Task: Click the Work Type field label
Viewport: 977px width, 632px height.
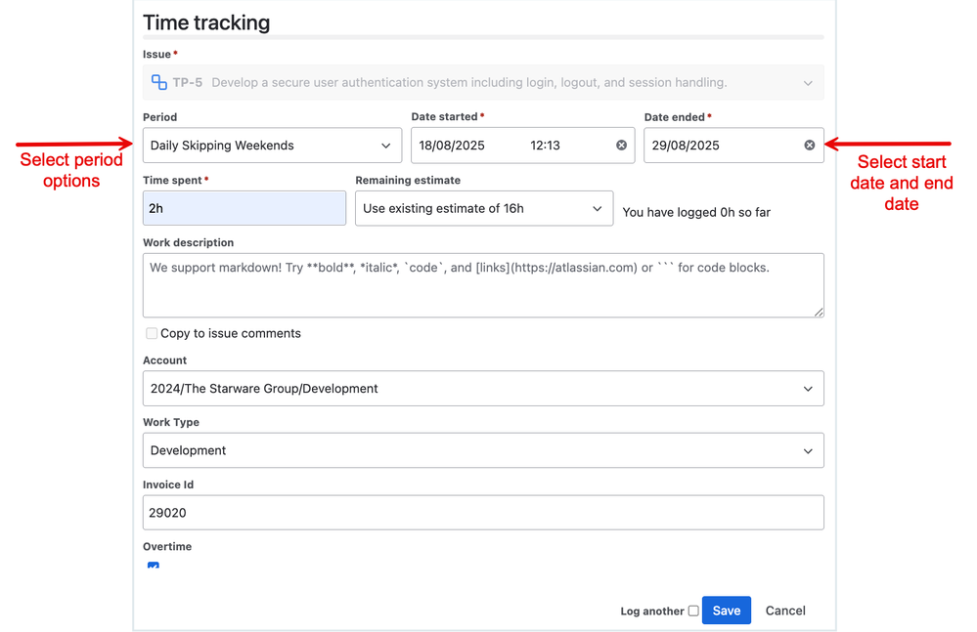Action: (x=171, y=422)
